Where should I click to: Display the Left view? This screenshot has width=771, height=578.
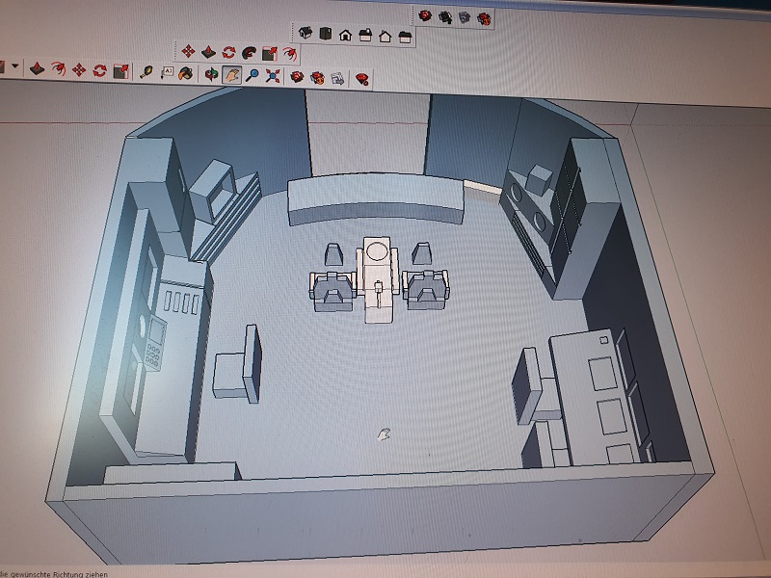coord(406,38)
